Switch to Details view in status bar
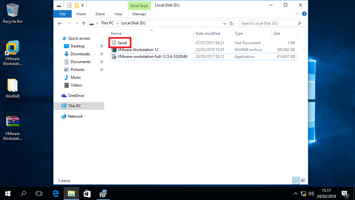This screenshot has width=355, height=200. click(x=296, y=181)
